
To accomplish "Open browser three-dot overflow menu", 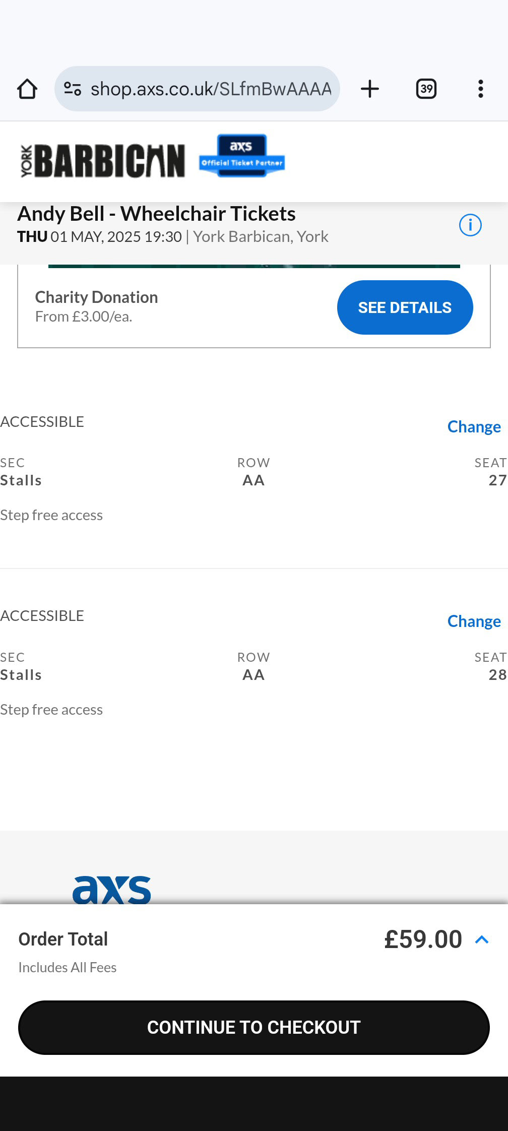I will [x=481, y=89].
